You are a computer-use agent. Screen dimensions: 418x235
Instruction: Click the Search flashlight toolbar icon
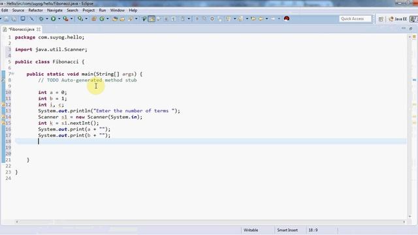tap(131, 19)
